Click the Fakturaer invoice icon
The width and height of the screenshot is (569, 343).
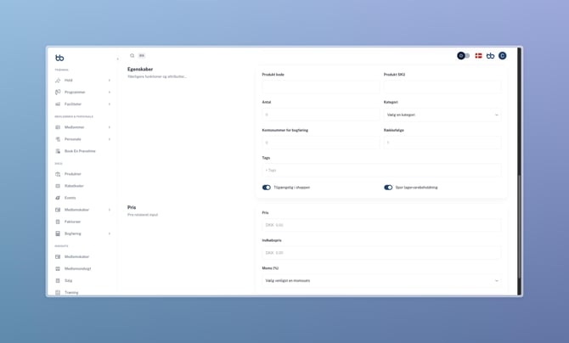[58, 222]
